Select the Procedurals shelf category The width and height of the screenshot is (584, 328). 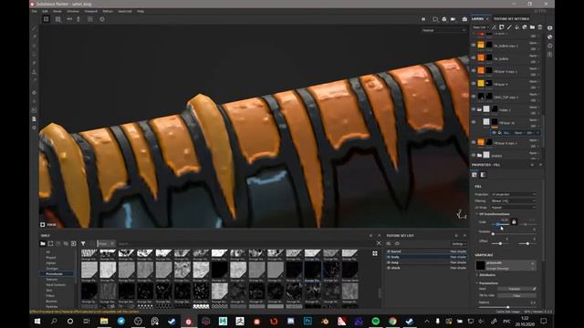[x=54, y=273]
